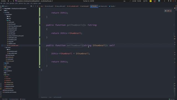Select composer.lock in project tree
Screen dimensions: 177x100
pos(9,84)
